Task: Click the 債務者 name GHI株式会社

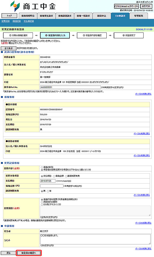Action: 46,146
